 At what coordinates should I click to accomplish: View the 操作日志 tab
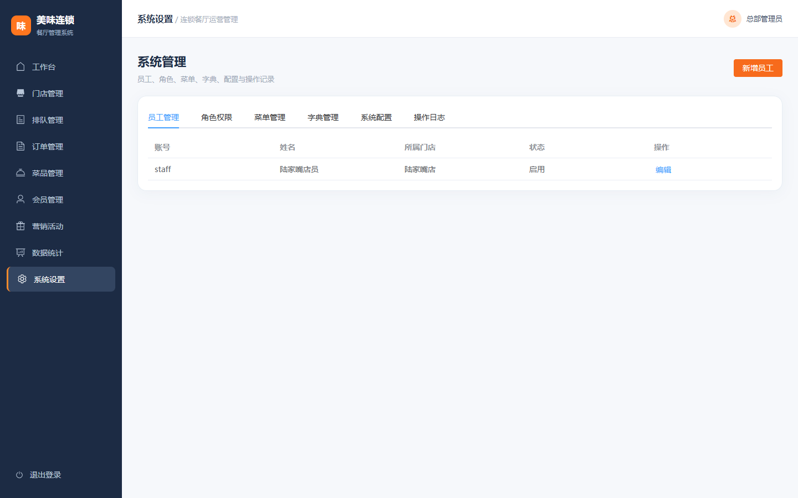pyautogui.click(x=429, y=117)
